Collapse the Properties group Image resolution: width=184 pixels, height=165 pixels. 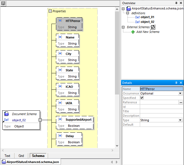[50, 11]
